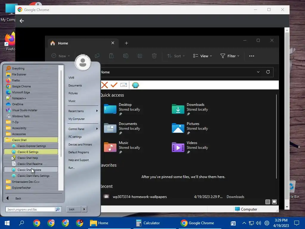
Task: Open the notification center icon on taskbar
Action: (297, 223)
